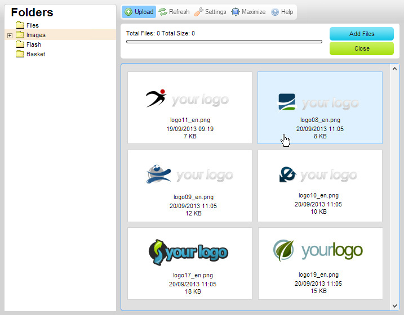Click the Maximize window icon
Image resolution: width=404 pixels, height=315 pixels.
click(235, 12)
